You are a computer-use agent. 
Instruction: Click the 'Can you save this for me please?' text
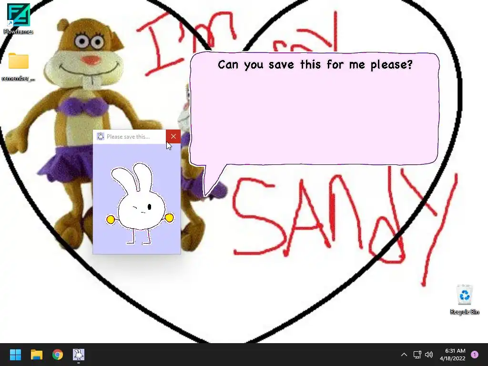coord(315,65)
